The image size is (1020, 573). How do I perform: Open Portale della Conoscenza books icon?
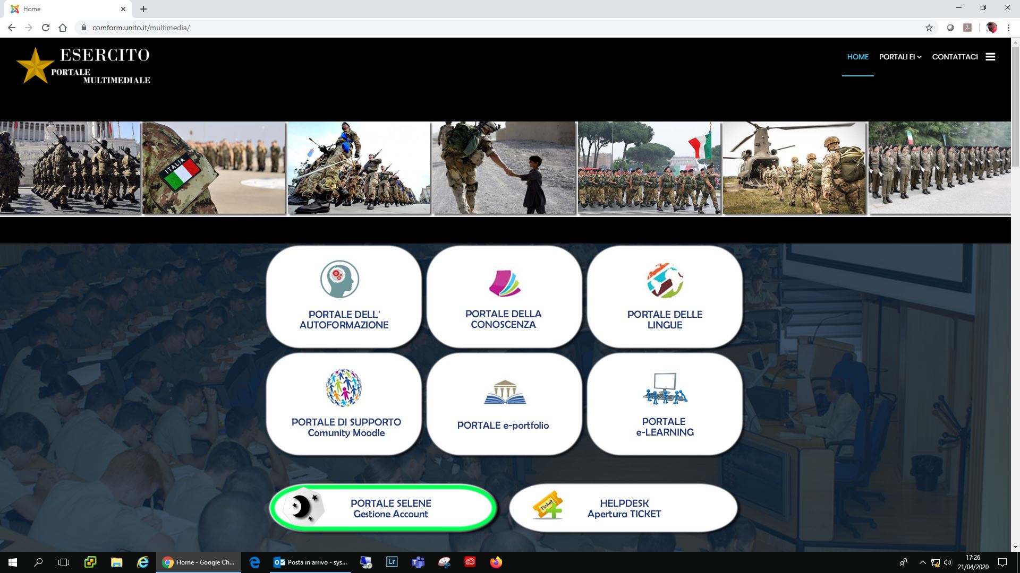504,283
